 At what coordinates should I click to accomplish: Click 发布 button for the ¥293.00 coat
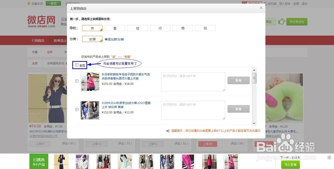click(x=238, y=80)
